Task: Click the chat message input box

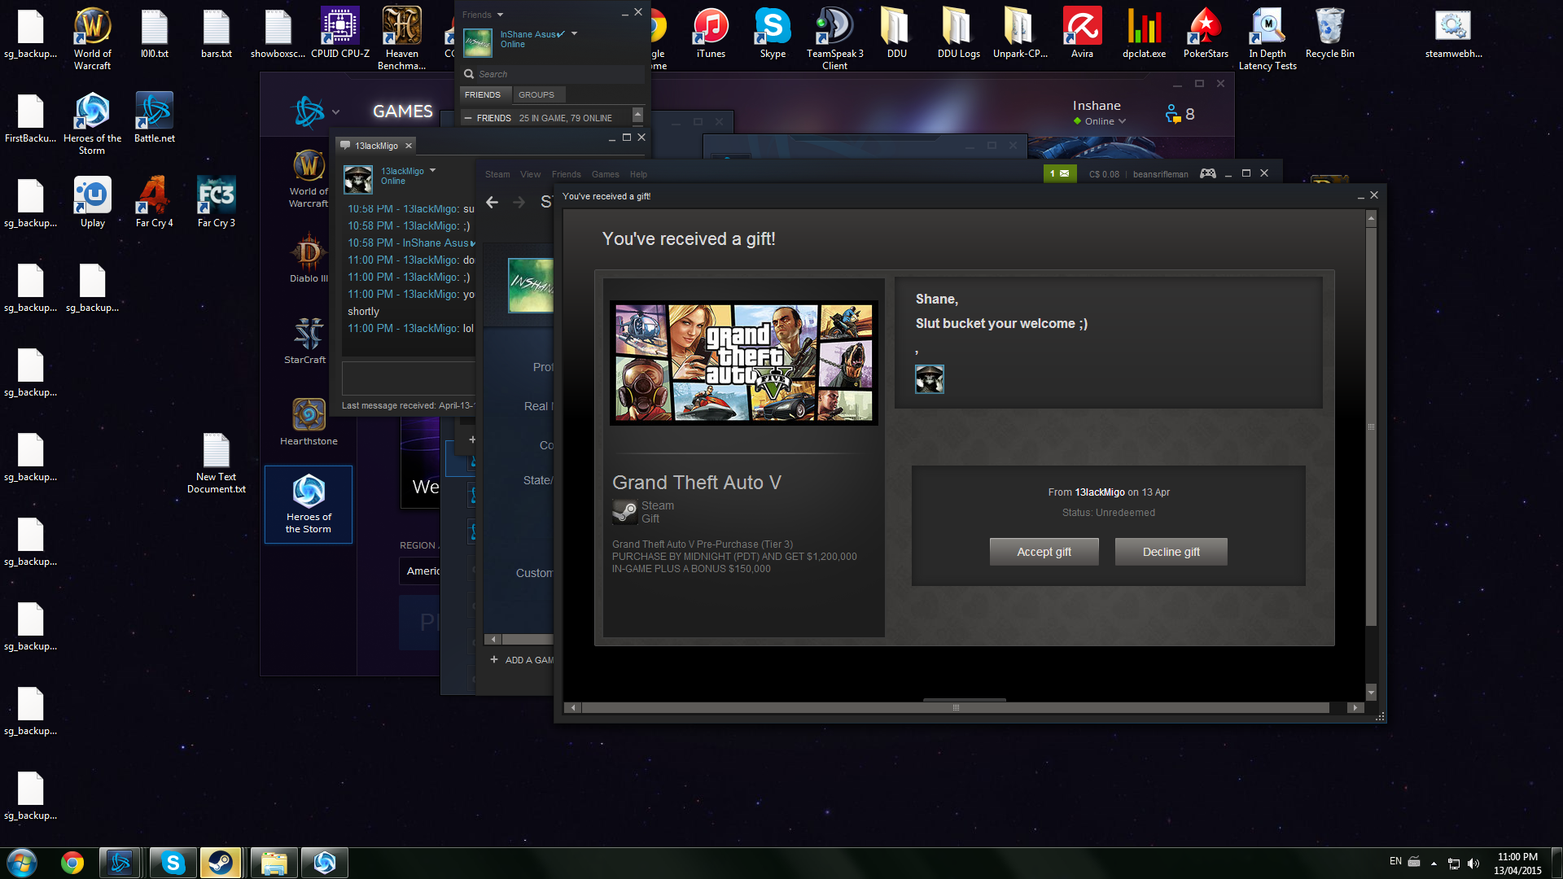Action: pos(409,378)
